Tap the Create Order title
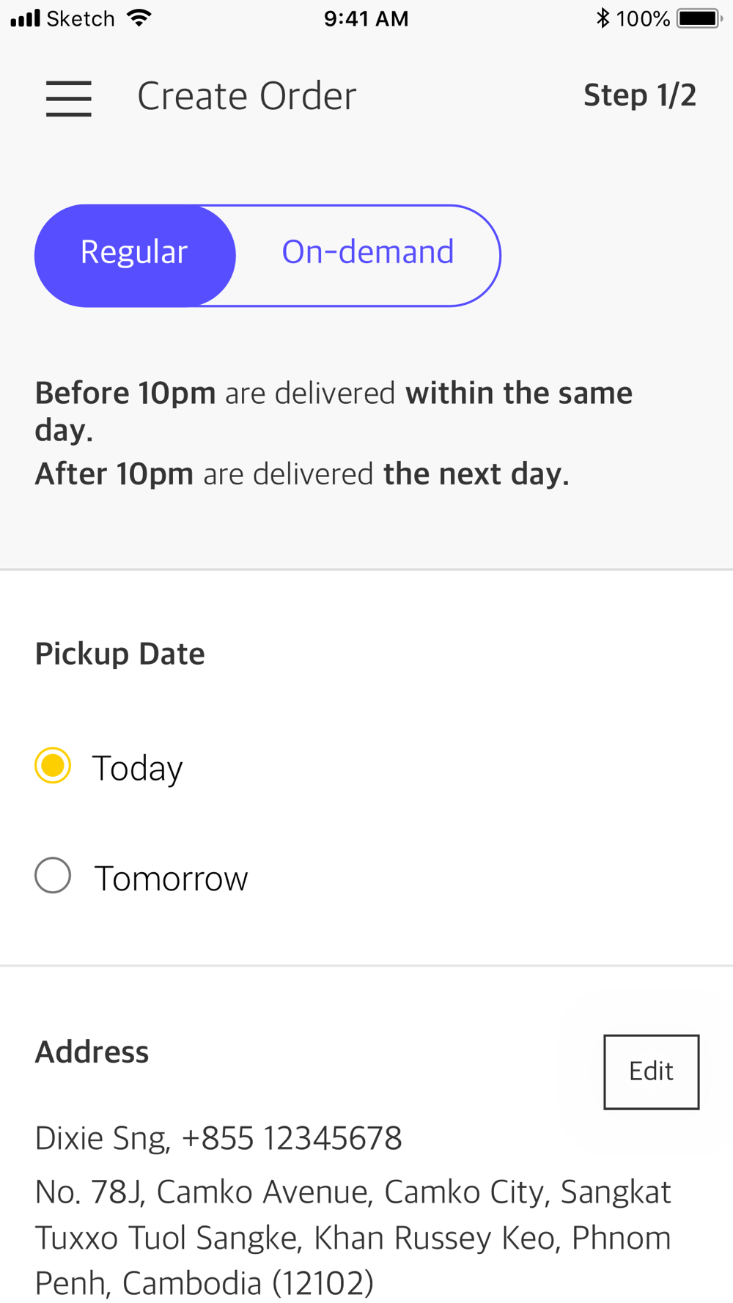 tap(246, 96)
